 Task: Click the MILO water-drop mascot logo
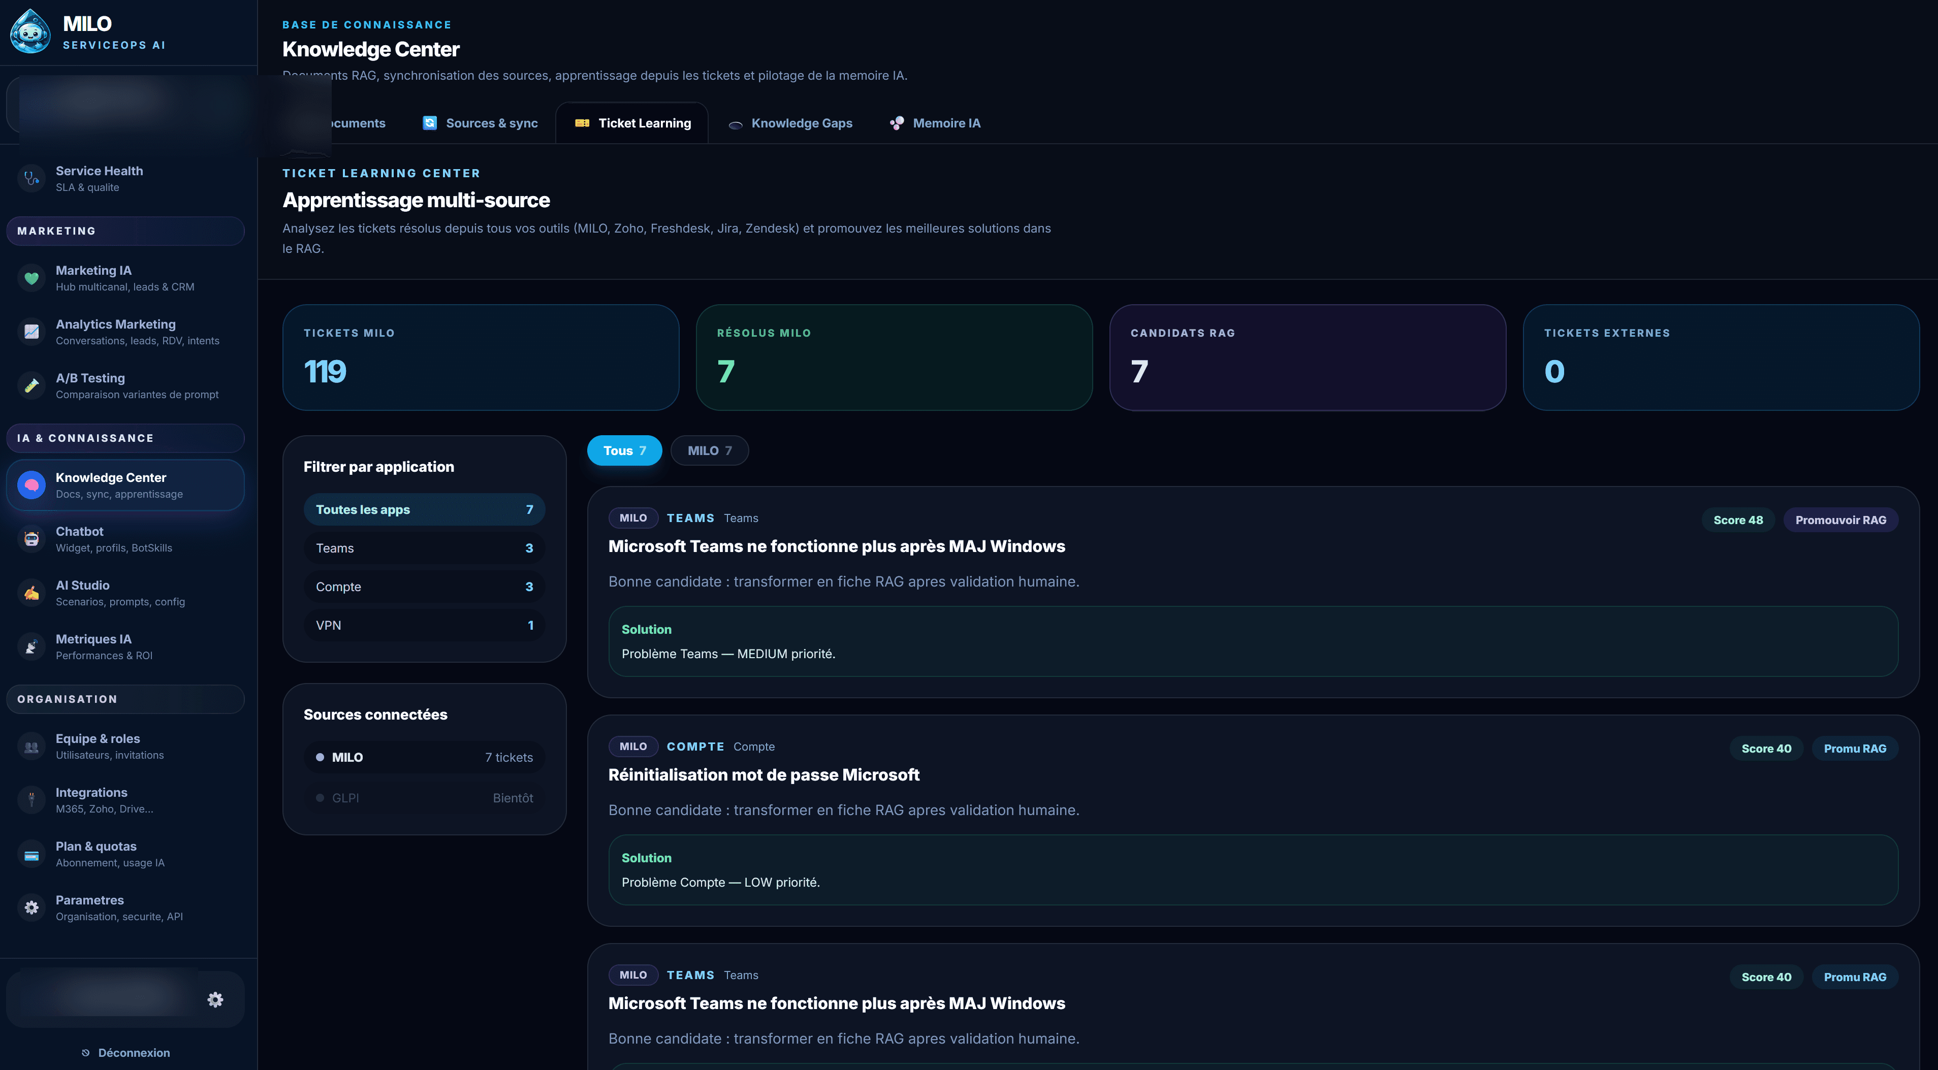30,31
